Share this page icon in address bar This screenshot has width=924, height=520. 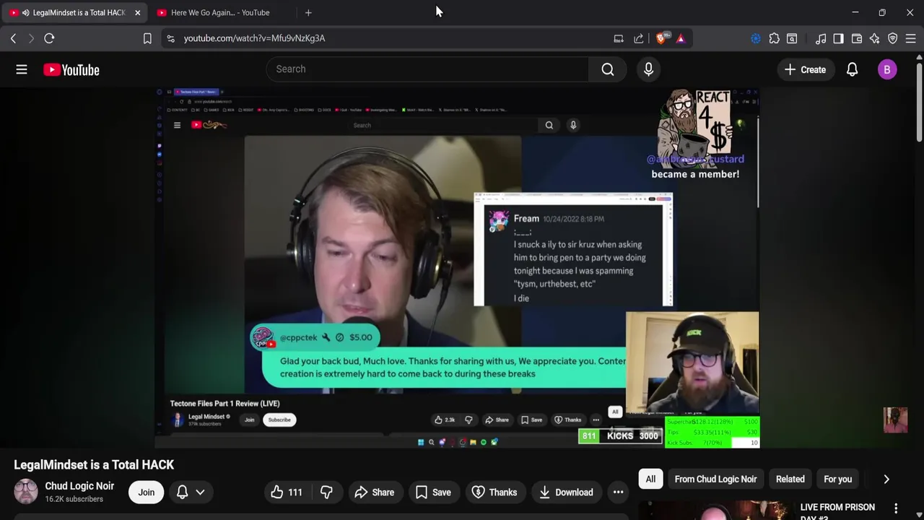[639, 38]
